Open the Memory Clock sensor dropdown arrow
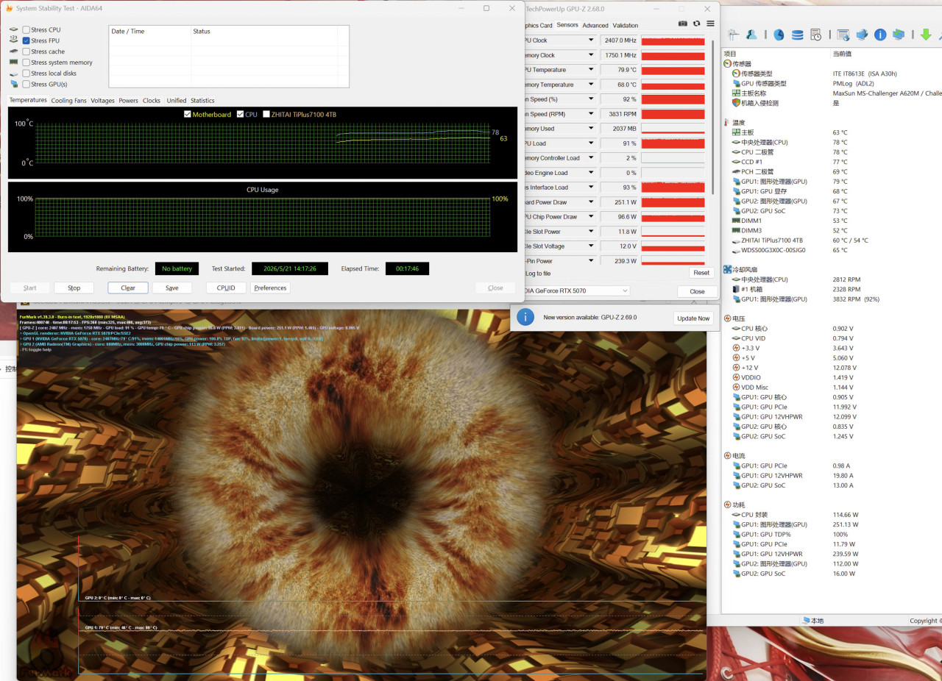 pyautogui.click(x=590, y=55)
